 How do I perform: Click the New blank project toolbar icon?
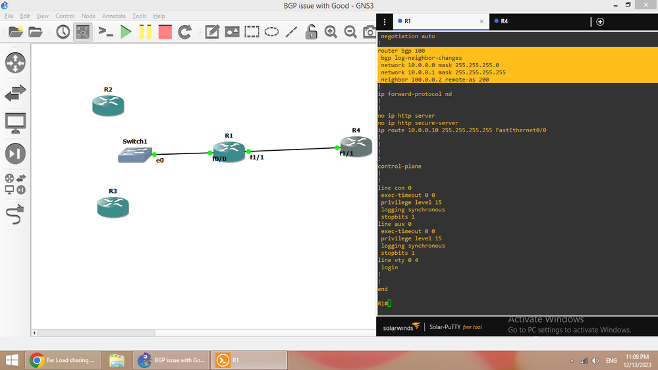[x=16, y=32]
